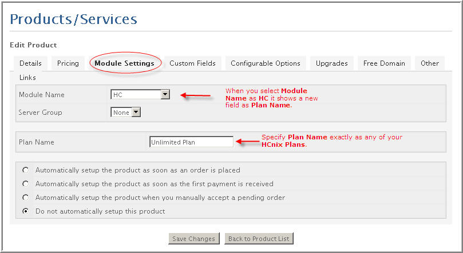Select setup on manually accepting pending order
Viewport: 463px width, 253px height.
26,198
